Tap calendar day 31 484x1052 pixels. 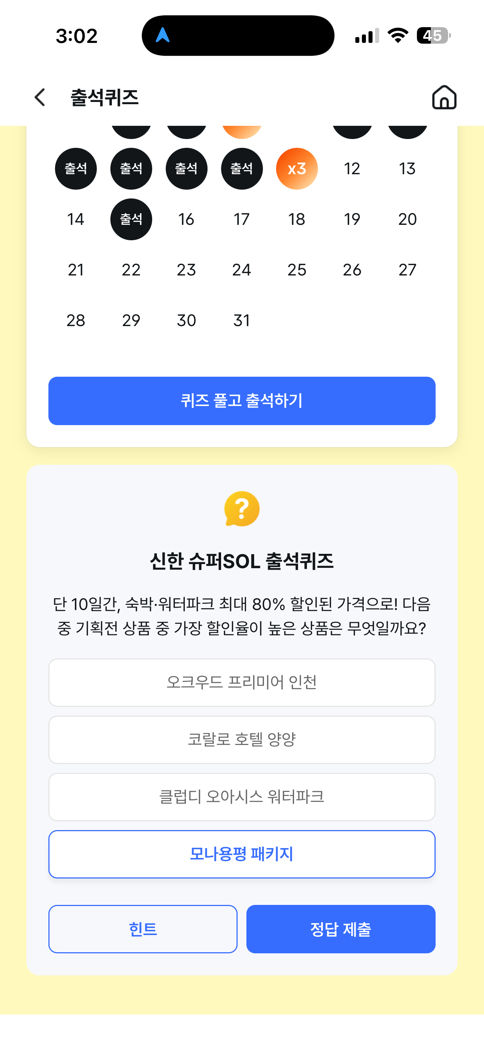(242, 321)
